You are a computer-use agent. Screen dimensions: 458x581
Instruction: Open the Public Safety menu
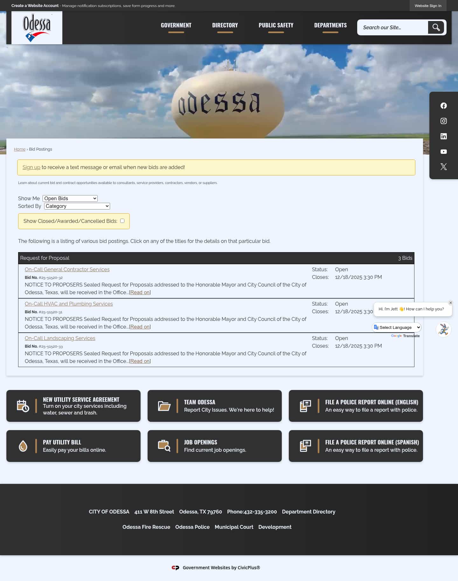(x=276, y=25)
